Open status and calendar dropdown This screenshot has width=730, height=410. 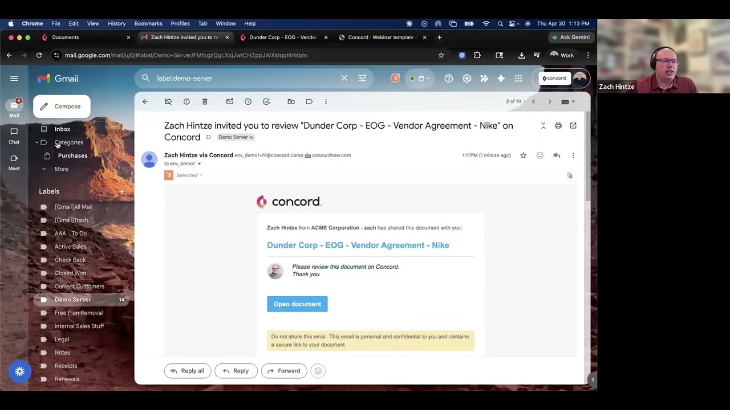coord(420,78)
